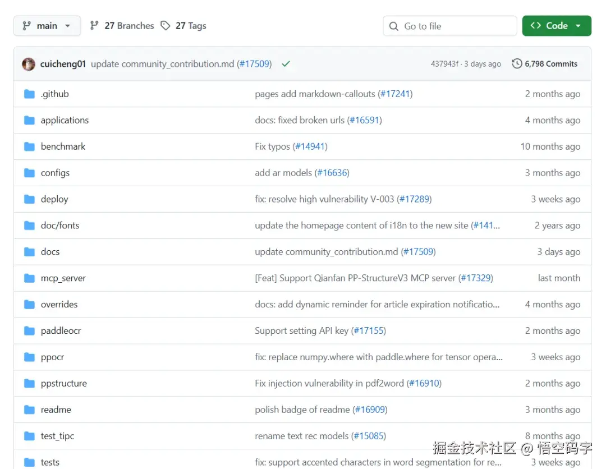Open pull request #15085 link

369,436
